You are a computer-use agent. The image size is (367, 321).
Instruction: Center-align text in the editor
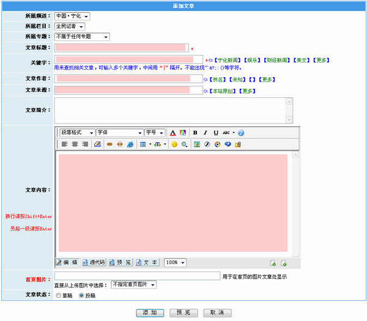pos(75,145)
